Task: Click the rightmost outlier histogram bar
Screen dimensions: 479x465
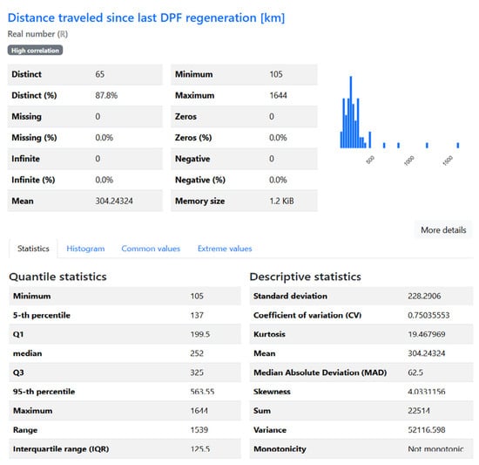Action: pyautogui.click(x=457, y=145)
